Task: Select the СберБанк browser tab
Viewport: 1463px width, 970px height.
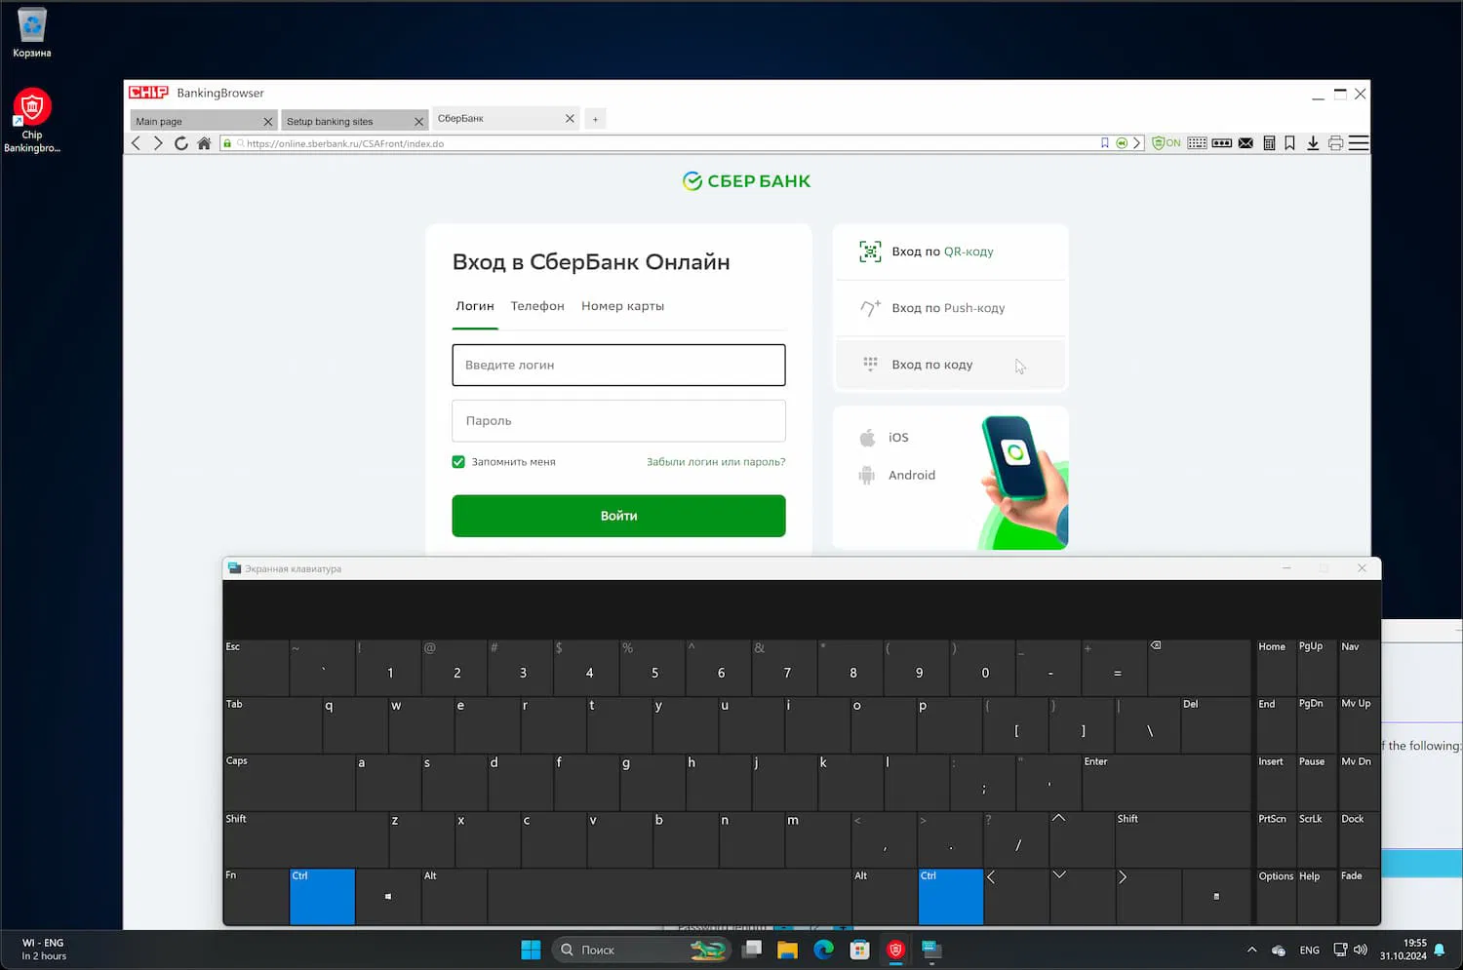Action: pos(505,119)
